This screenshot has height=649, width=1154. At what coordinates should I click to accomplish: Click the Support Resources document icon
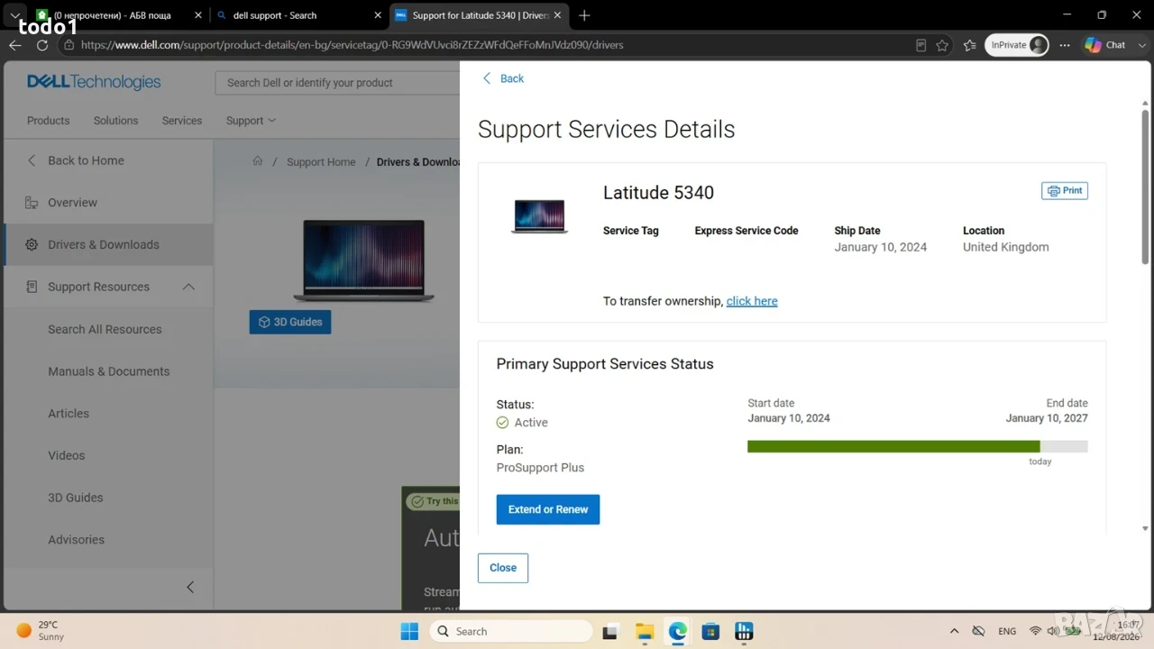pyautogui.click(x=32, y=287)
